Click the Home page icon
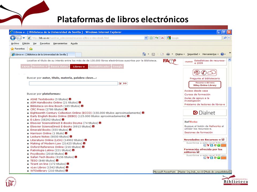The height and width of the screenshot is (192, 257). coord(144,54)
